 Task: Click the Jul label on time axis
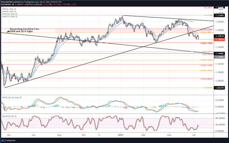[194, 135]
